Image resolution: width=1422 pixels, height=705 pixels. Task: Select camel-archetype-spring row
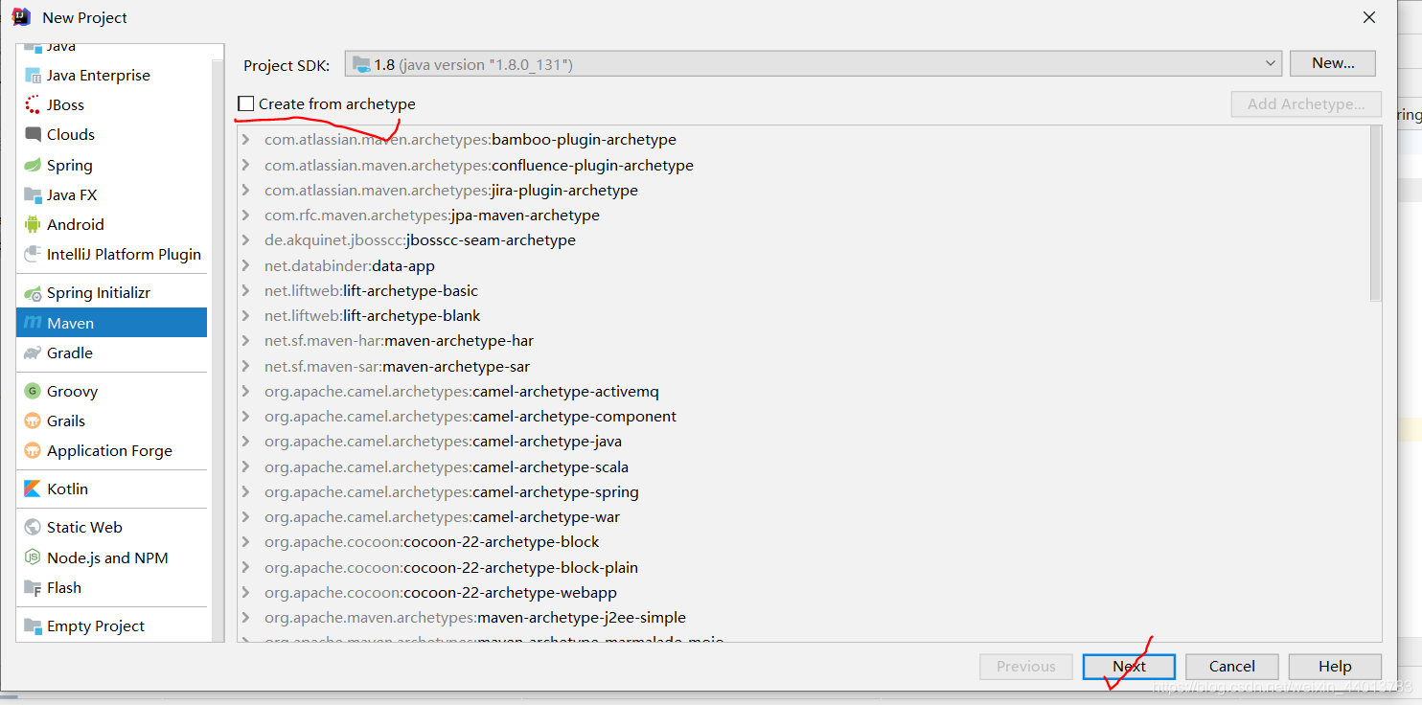tap(803, 492)
